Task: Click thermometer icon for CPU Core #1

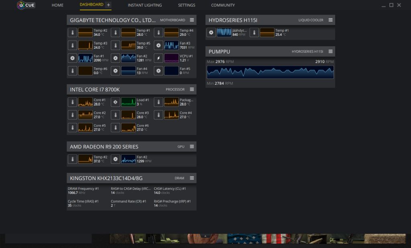Action: (72, 102)
